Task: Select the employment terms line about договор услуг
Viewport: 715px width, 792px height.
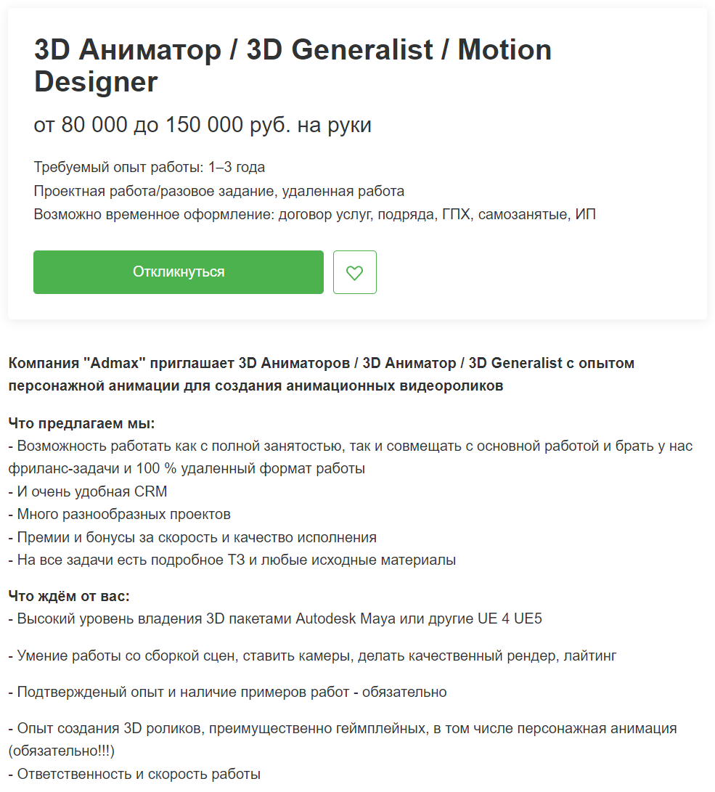Action: [x=314, y=213]
